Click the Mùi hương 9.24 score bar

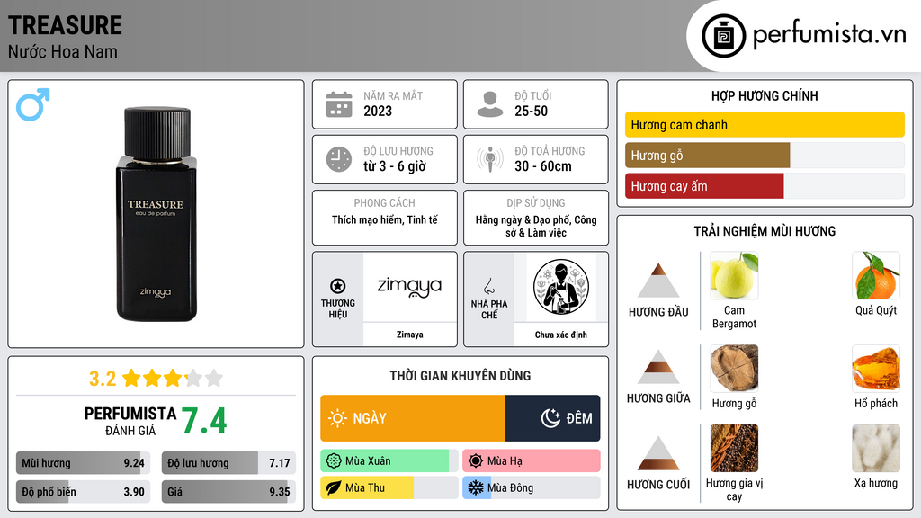tap(83, 463)
